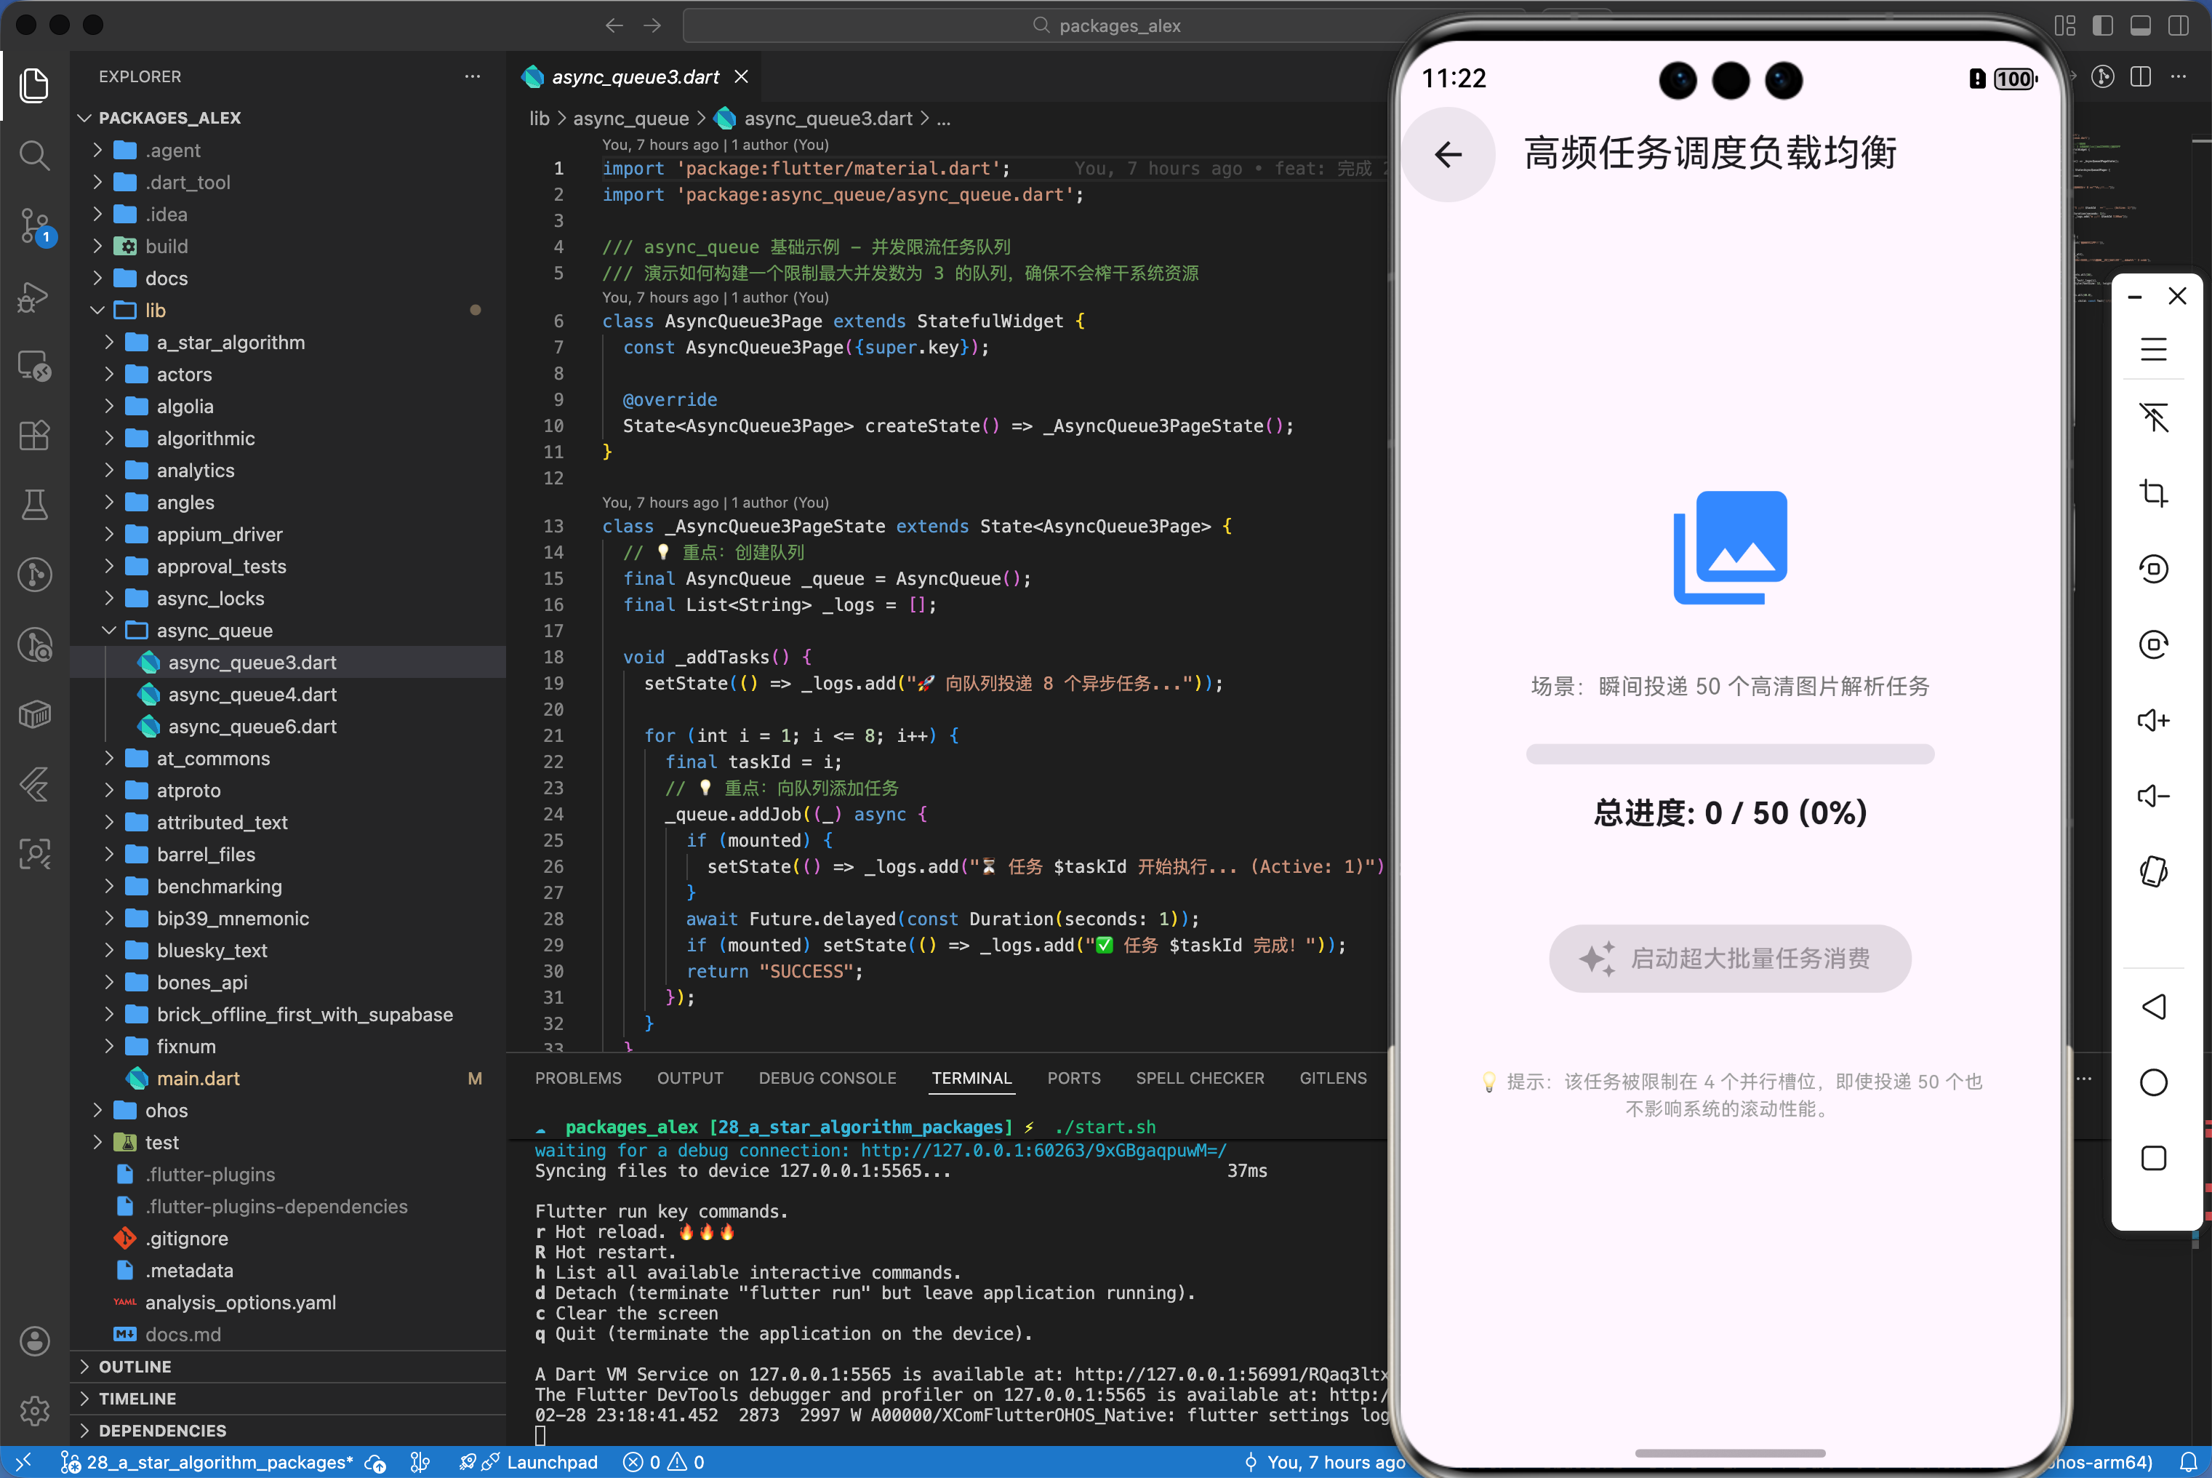The width and height of the screenshot is (2212, 1478).
Task: Switch to the DEBUG CONSOLE tab
Action: (x=828, y=1077)
